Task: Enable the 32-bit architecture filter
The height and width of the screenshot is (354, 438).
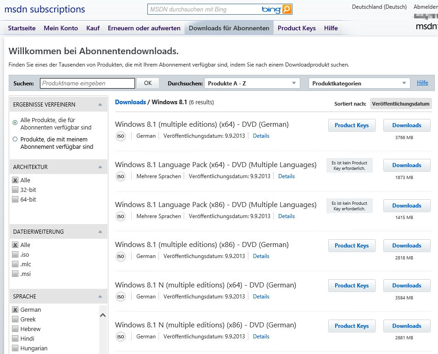Action: click(15, 190)
